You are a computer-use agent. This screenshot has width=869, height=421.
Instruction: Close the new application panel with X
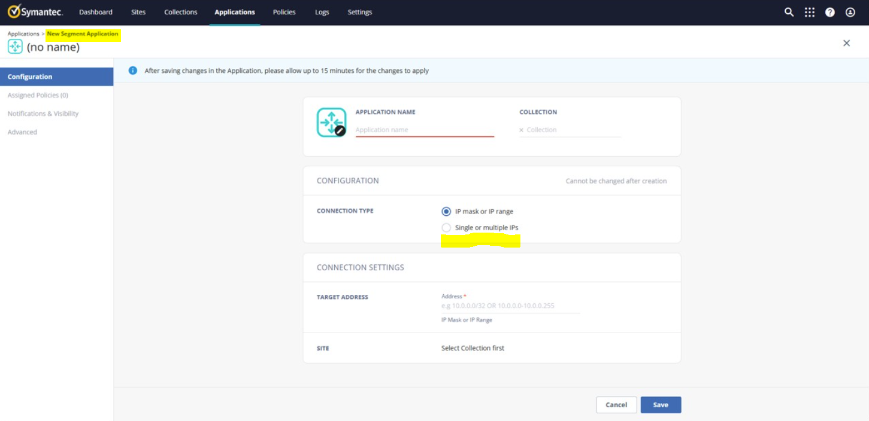[x=846, y=43]
